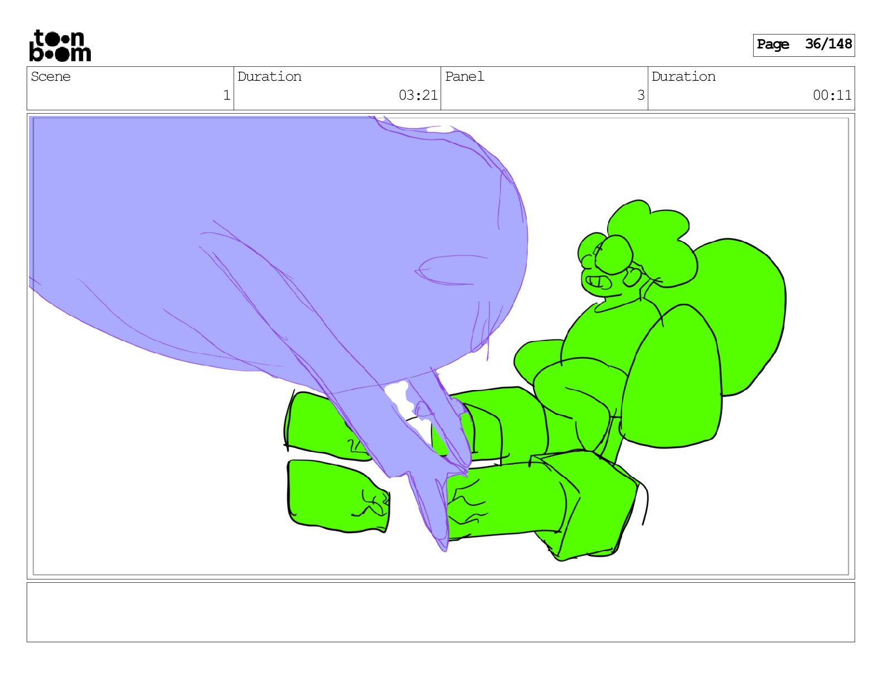This screenshot has height=682, width=883.
Task: Click the 'Page 36/148' indicator
Action: point(803,45)
